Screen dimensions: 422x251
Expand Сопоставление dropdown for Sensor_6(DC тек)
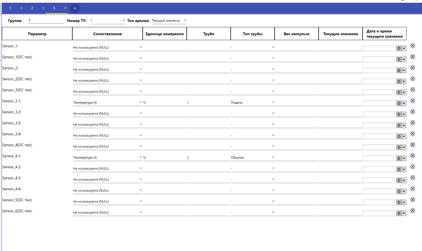click(x=107, y=213)
